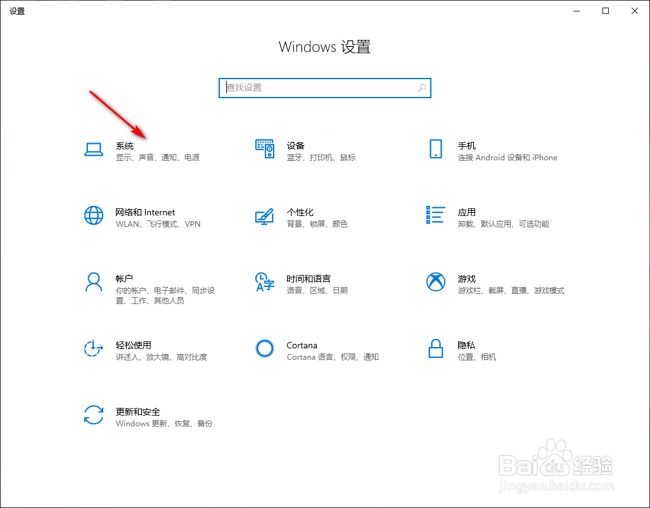Image resolution: width=650 pixels, height=508 pixels.
Task: Open the 设备 settings category
Action: 296,146
